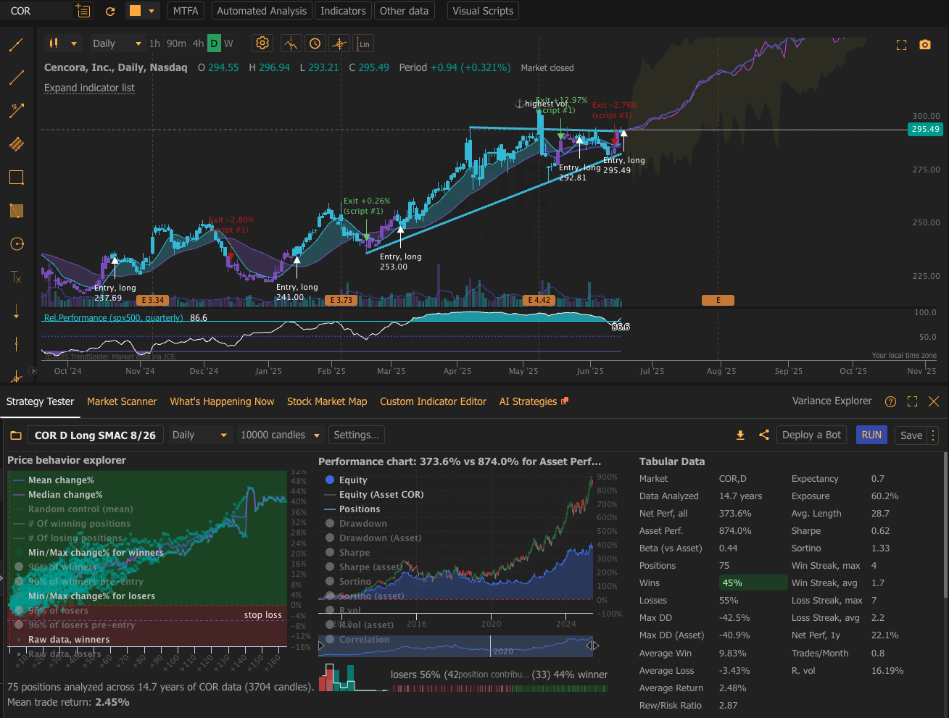Viewport: 949px width, 718px height.
Task: Select the crosshair anchor tool at toolbar bottom
Action: click(16, 375)
